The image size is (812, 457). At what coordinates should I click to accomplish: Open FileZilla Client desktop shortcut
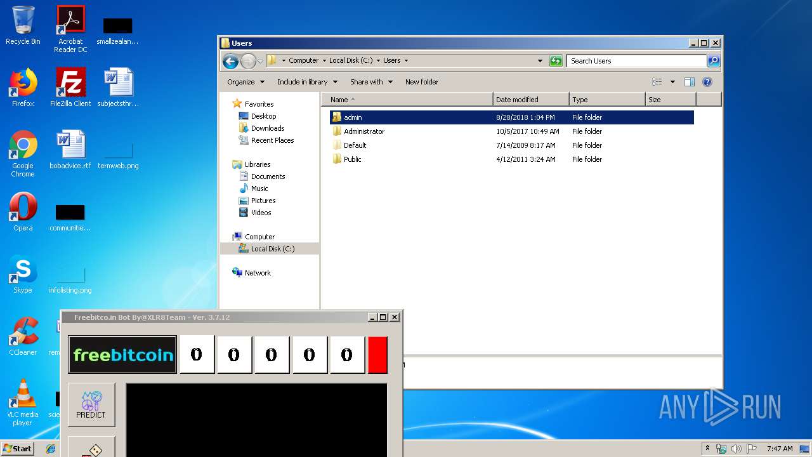(x=70, y=88)
